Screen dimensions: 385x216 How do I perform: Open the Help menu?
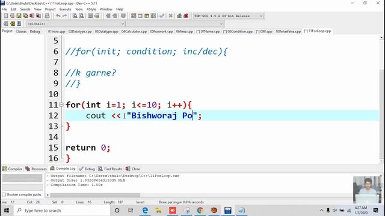pos(120,10)
